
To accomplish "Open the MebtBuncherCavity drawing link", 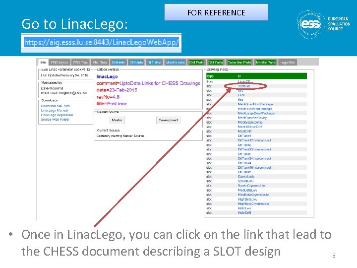I will coord(252,118).
